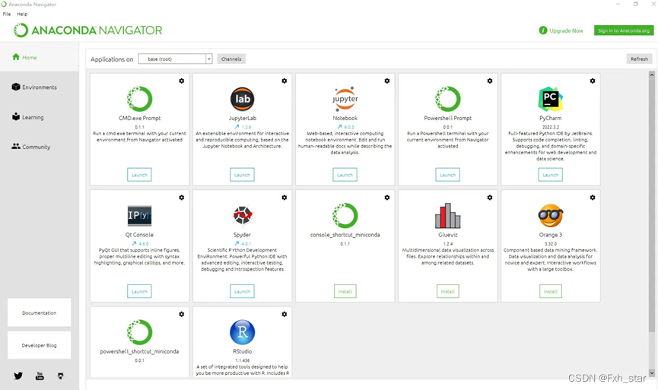Click the vertical scrollbar thumb
This screenshot has height=390, width=658.
coord(652,205)
